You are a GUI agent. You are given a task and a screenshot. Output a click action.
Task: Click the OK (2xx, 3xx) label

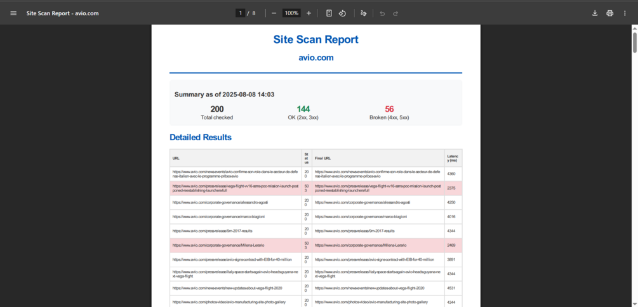point(303,117)
